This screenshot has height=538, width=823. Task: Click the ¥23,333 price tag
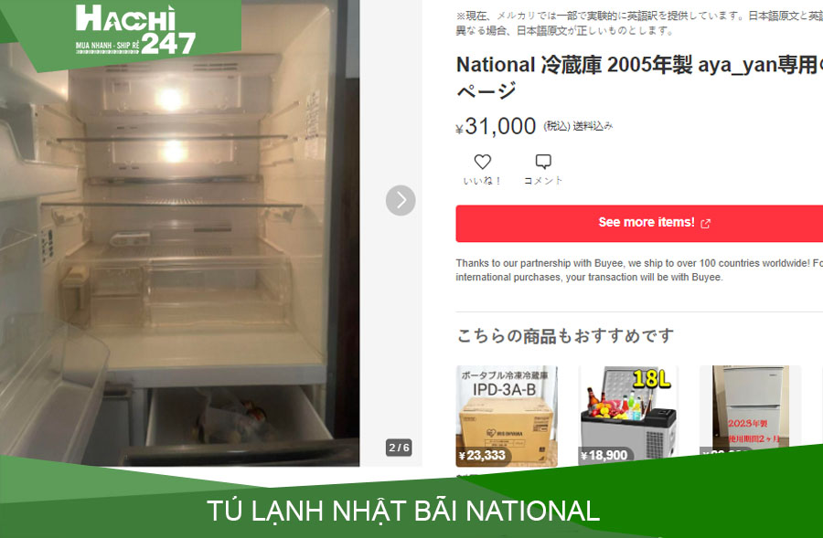coord(483,455)
